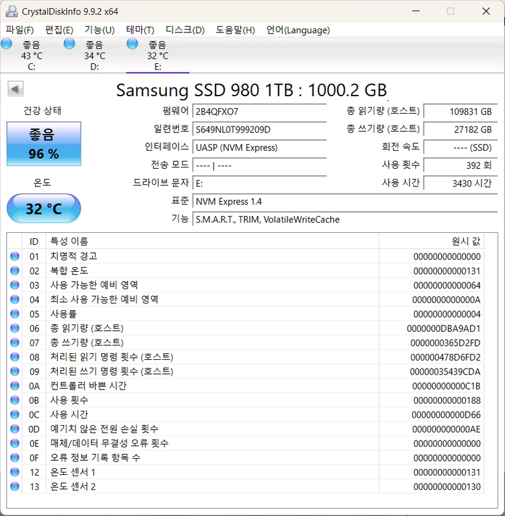Click blue status dot for attribute 05
Screen dimensions: 505x516
pos(15,314)
